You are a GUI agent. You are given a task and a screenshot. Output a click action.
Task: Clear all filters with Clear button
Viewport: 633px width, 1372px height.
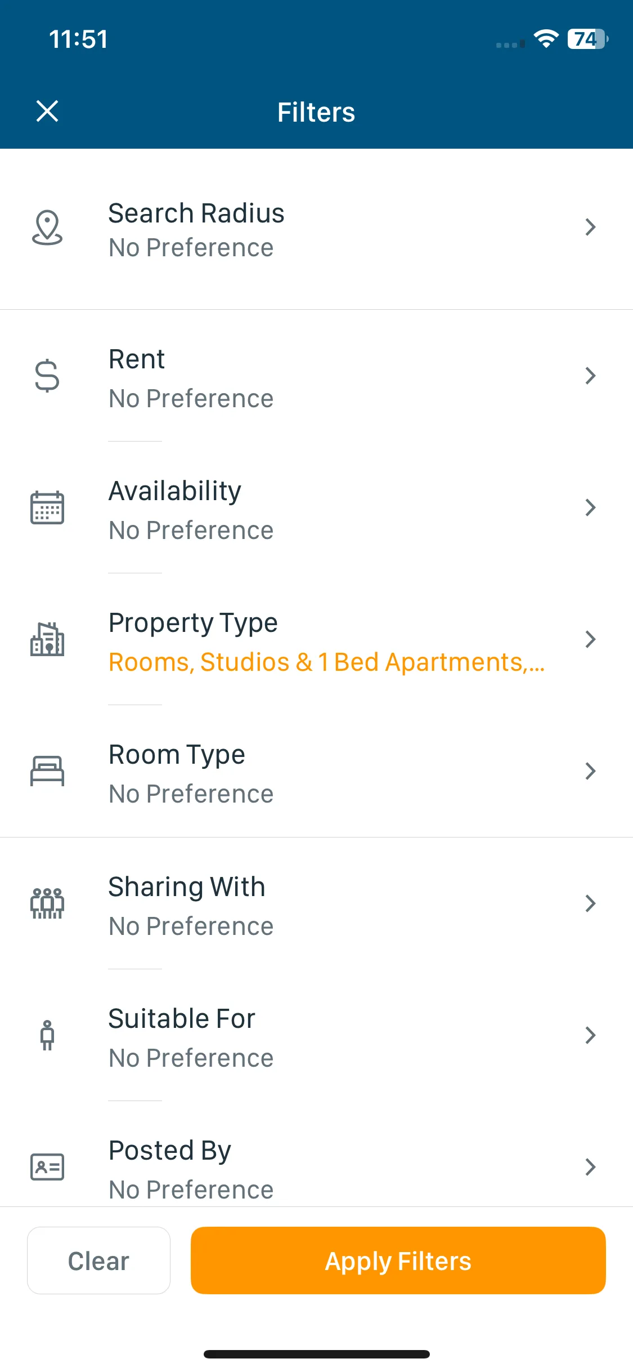(98, 1260)
